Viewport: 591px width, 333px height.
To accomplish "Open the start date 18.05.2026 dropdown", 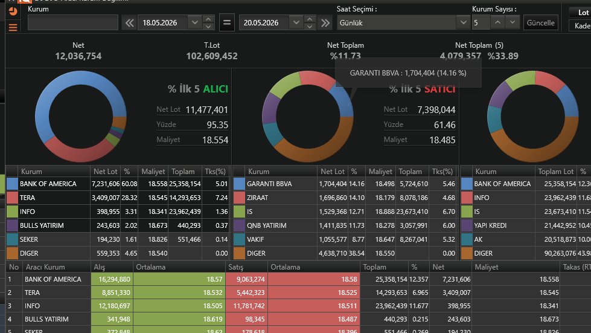I will (x=194, y=22).
